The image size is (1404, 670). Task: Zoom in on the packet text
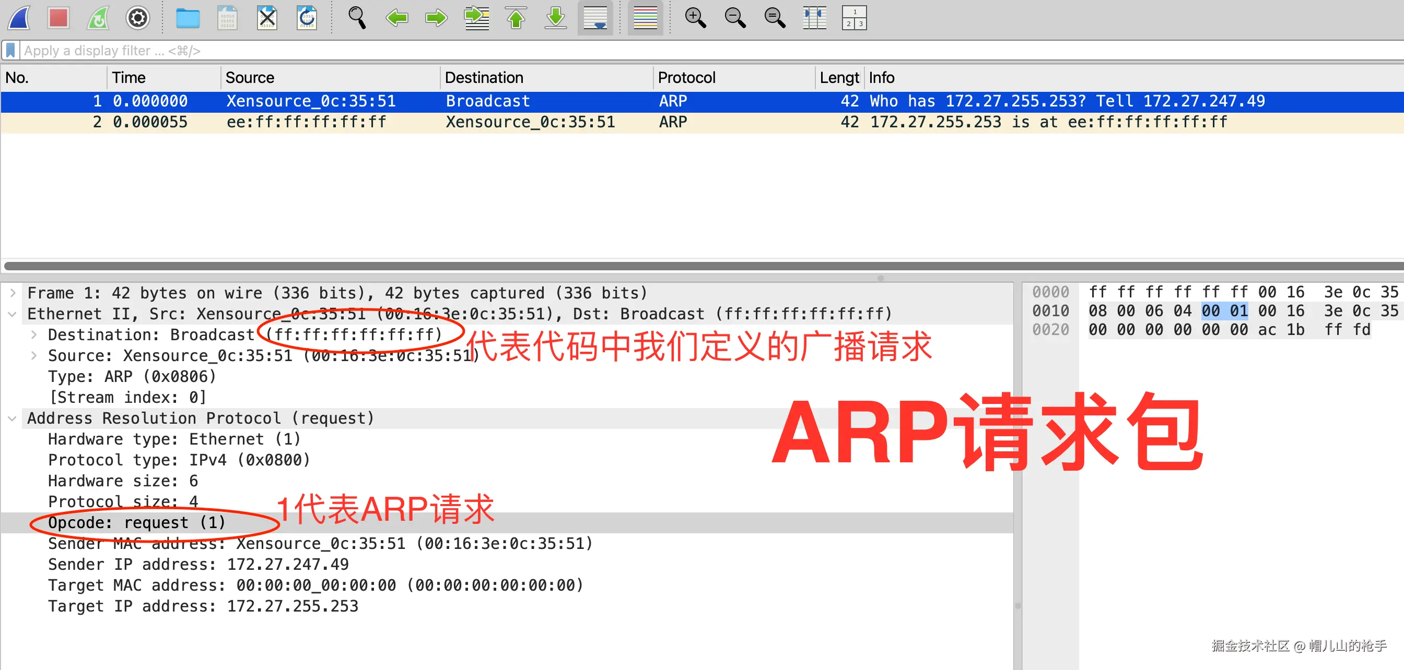(x=695, y=18)
